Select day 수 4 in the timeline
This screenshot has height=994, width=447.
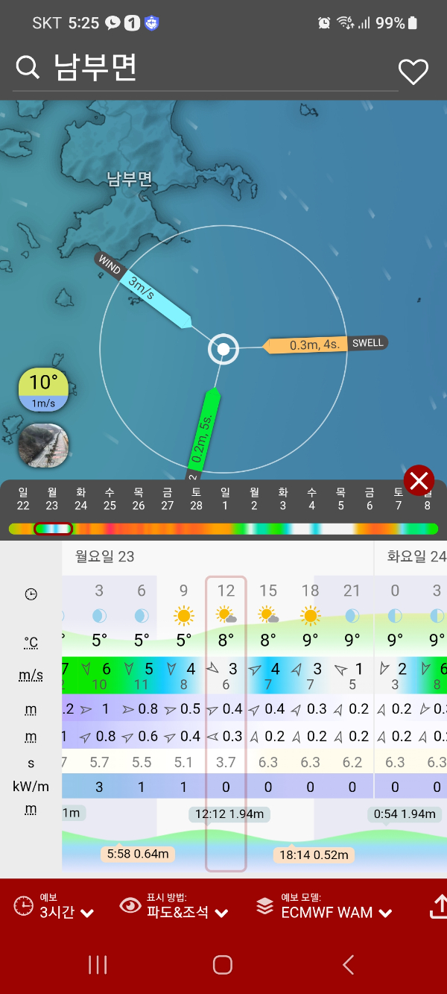pyautogui.click(x=311, y=499)
